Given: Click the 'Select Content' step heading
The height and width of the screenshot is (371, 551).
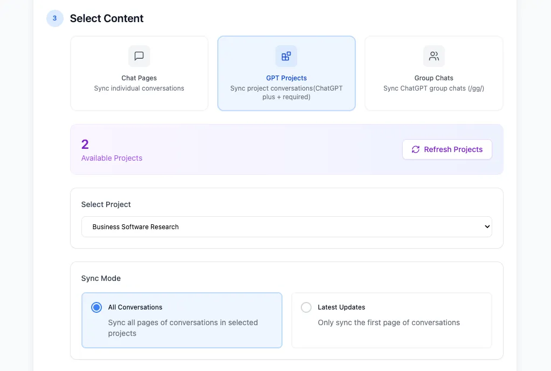Looking at the screenshot, I should (x=107, y=18).
